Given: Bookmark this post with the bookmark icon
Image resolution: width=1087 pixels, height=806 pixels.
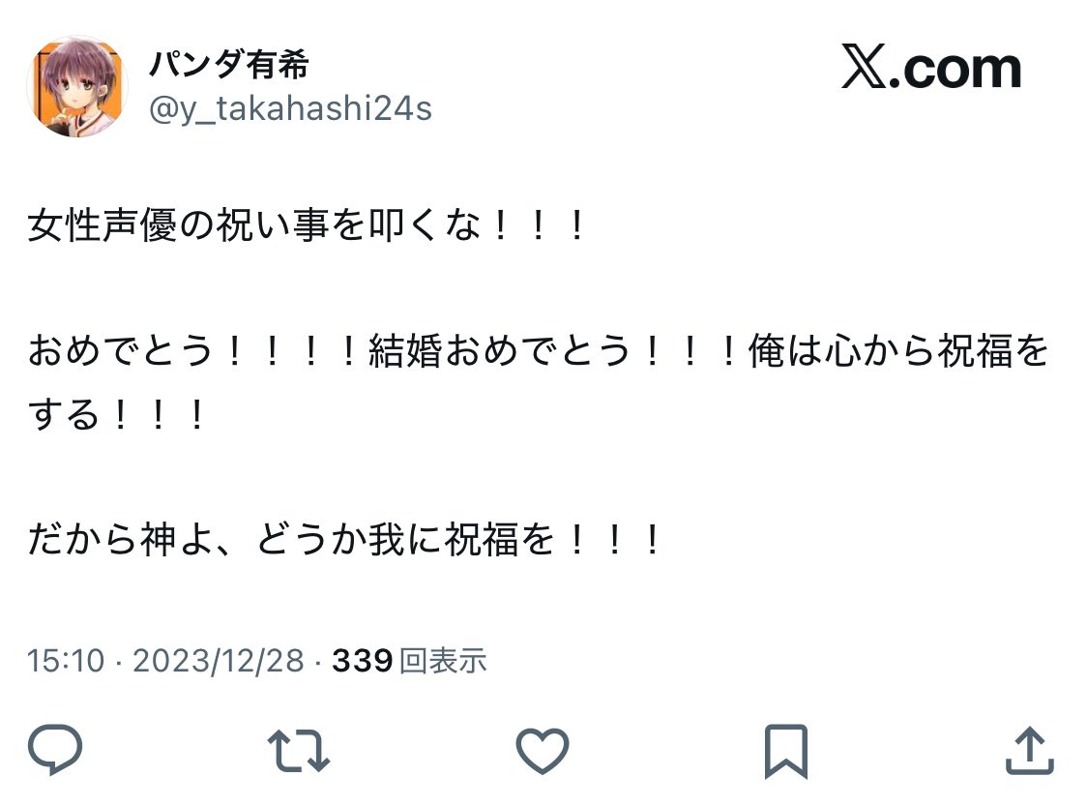Looking at the screenshot, I should point(786,751).
